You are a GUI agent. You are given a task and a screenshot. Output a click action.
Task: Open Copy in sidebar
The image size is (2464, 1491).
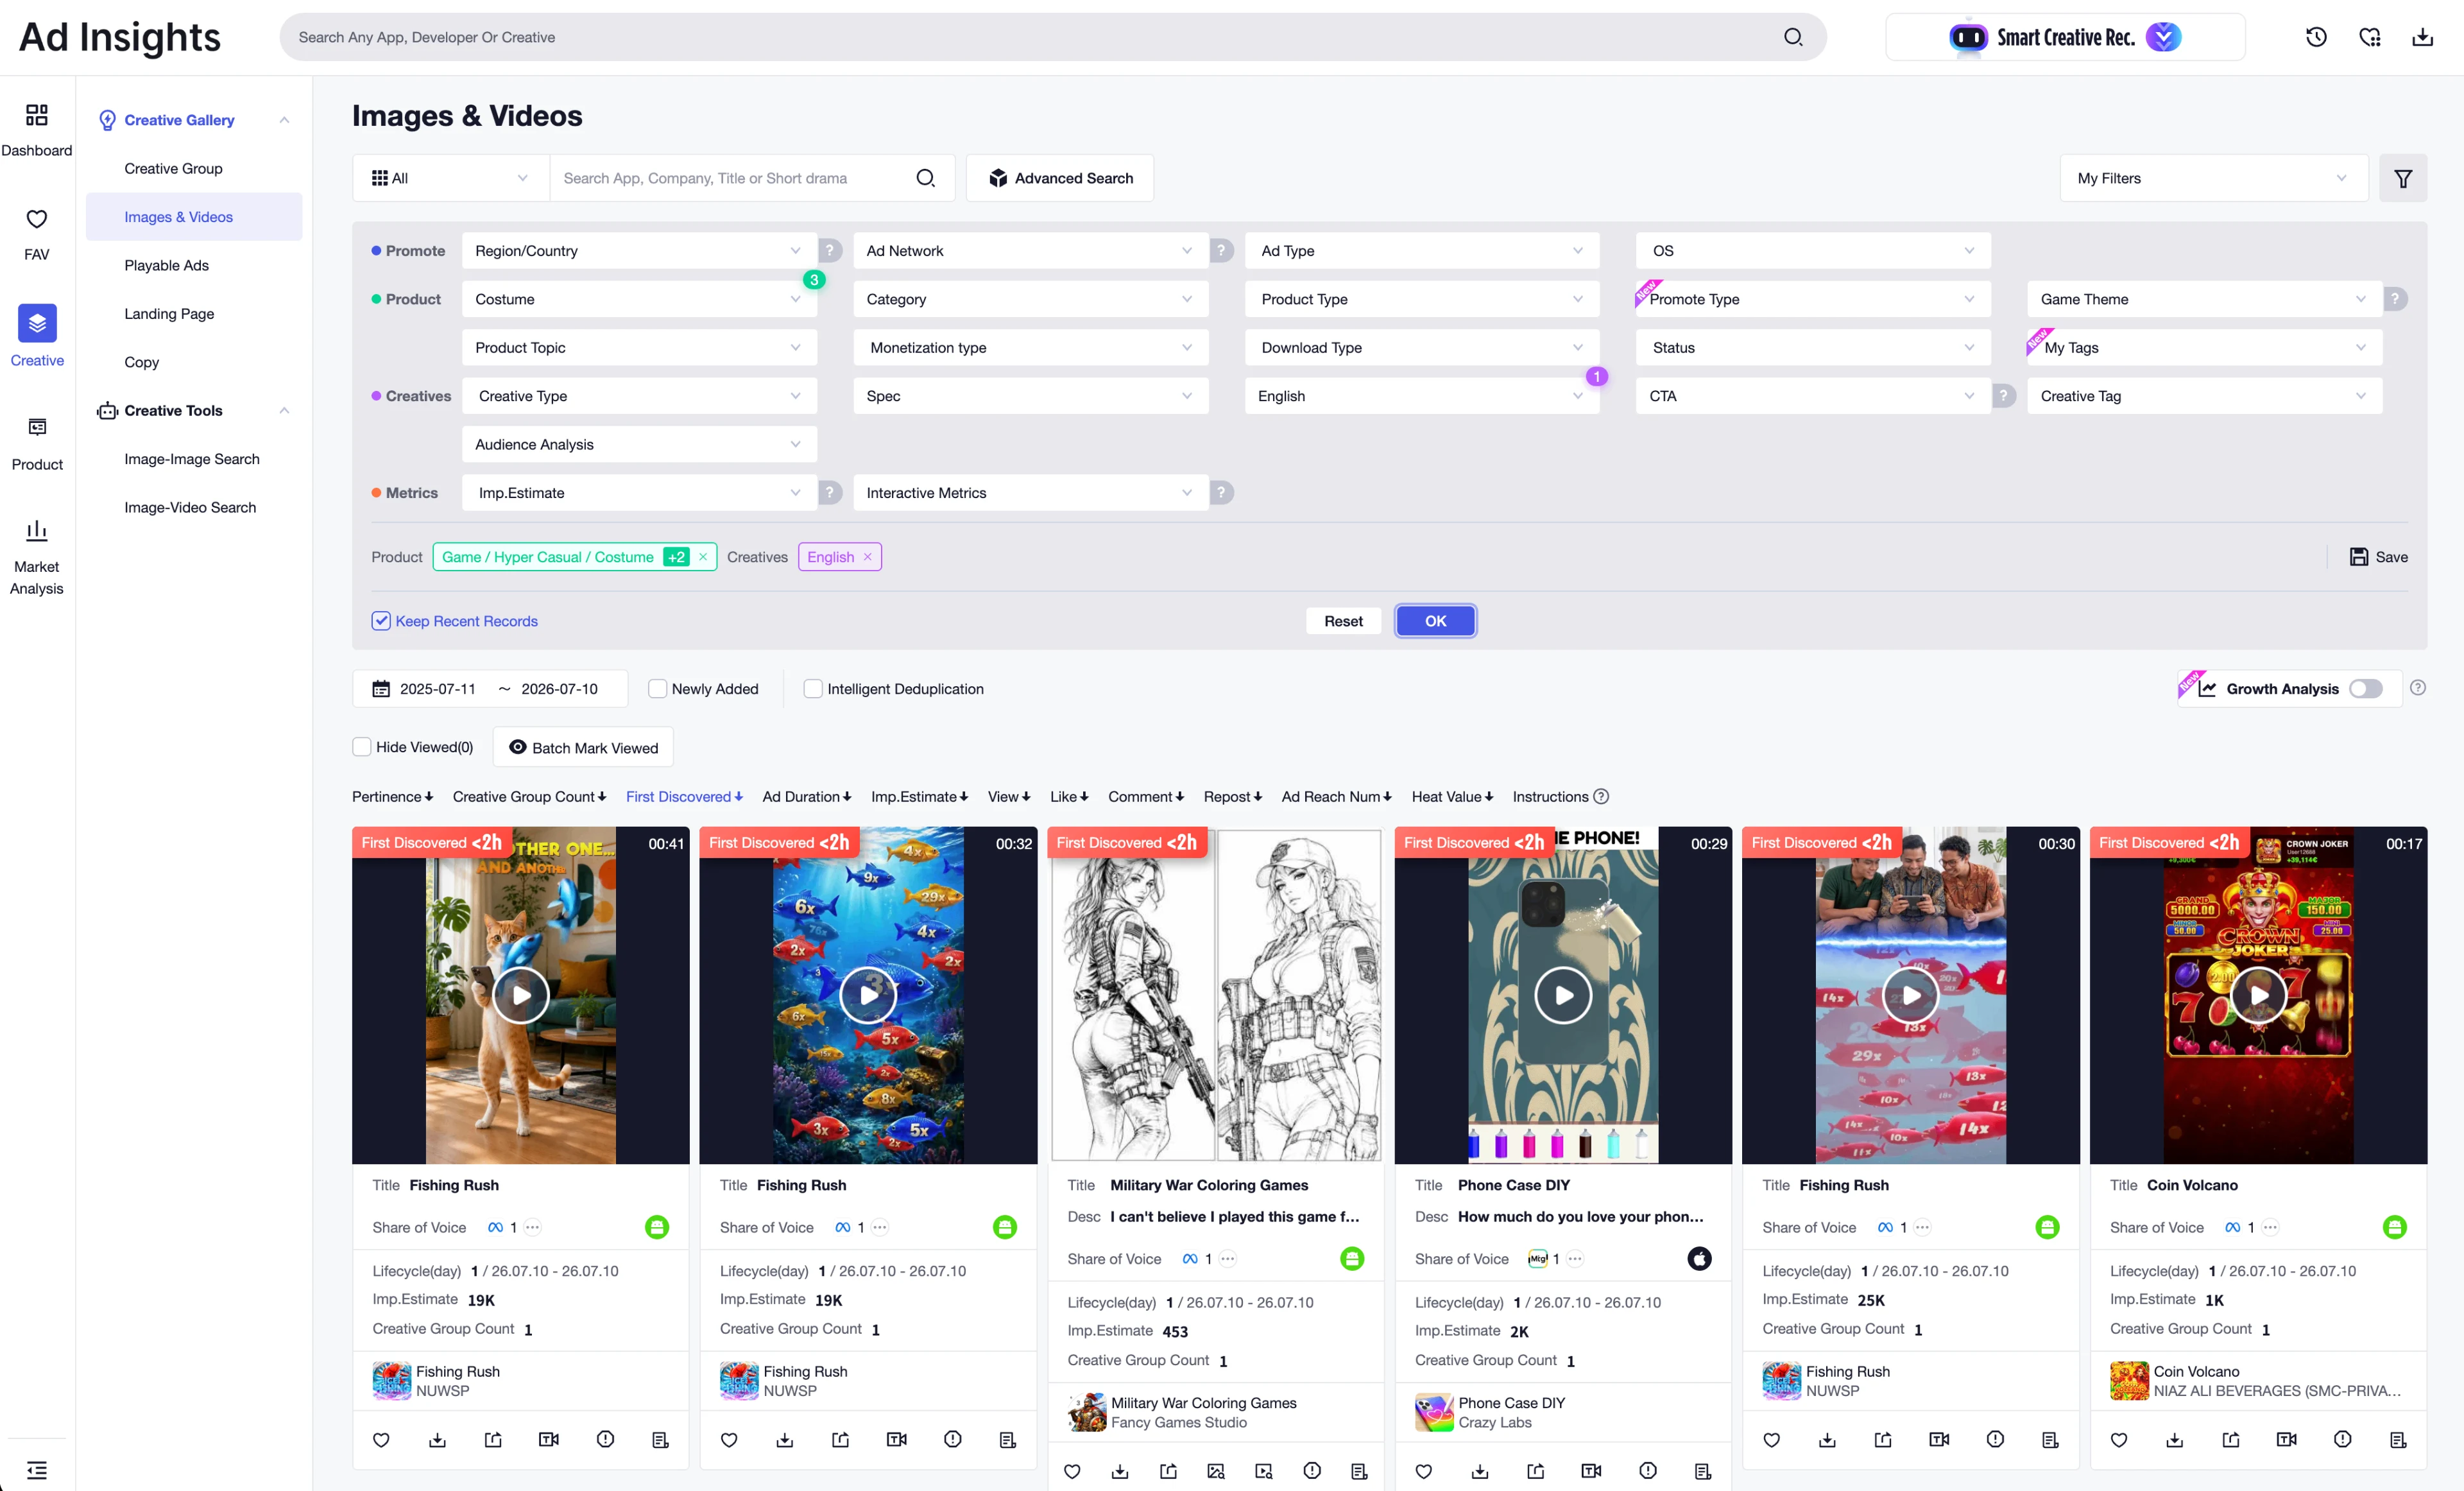coord(141,362)
